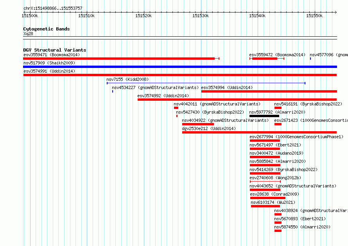Viewport: 348px width, 246px height.
Task: Click the DGV Structural Variants track title
Action: pos(55,50)
